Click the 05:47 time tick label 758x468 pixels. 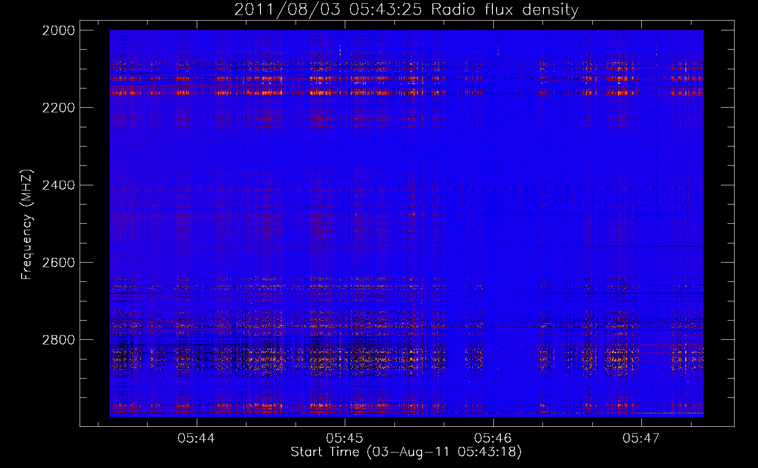click(641, 438)
